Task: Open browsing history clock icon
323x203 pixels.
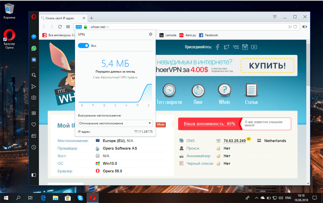Action: pyautogui.click(x=34, y=147)
